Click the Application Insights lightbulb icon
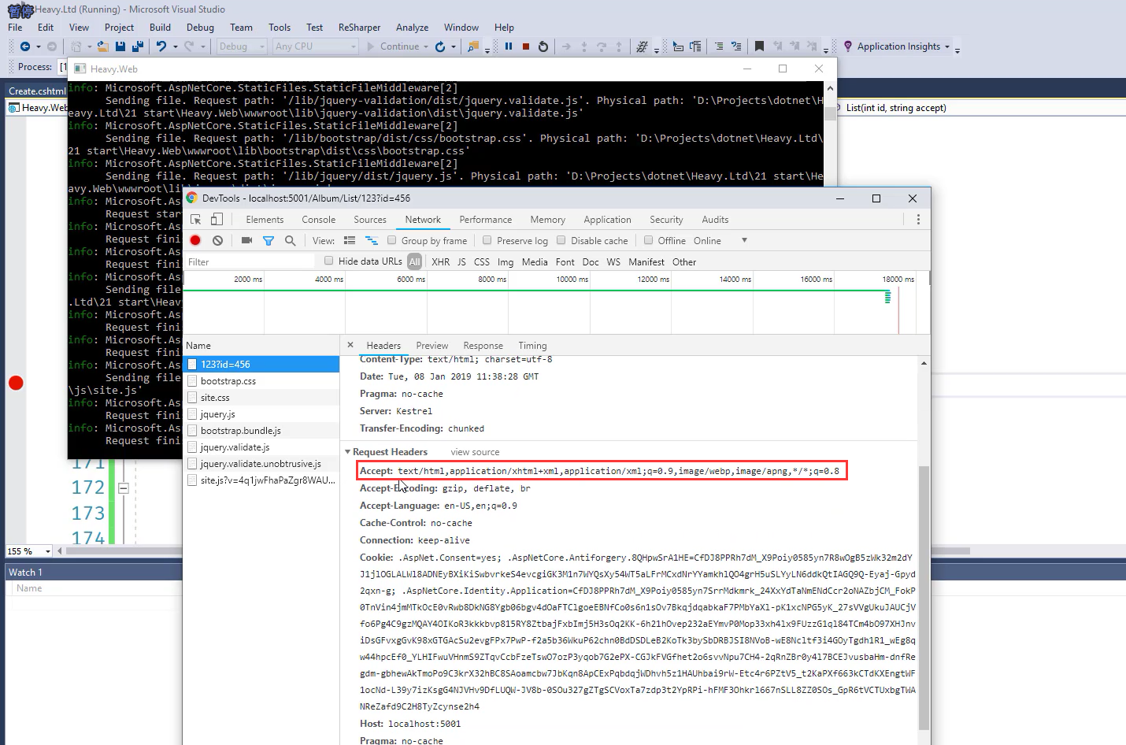 click(848, 46)
